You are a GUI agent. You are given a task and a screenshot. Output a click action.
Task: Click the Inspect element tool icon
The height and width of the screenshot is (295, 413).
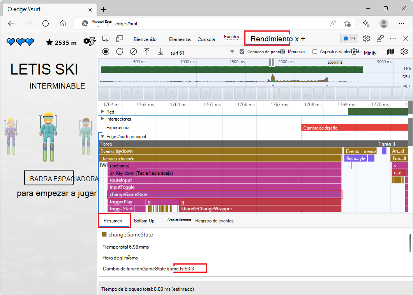coord(106,39)
